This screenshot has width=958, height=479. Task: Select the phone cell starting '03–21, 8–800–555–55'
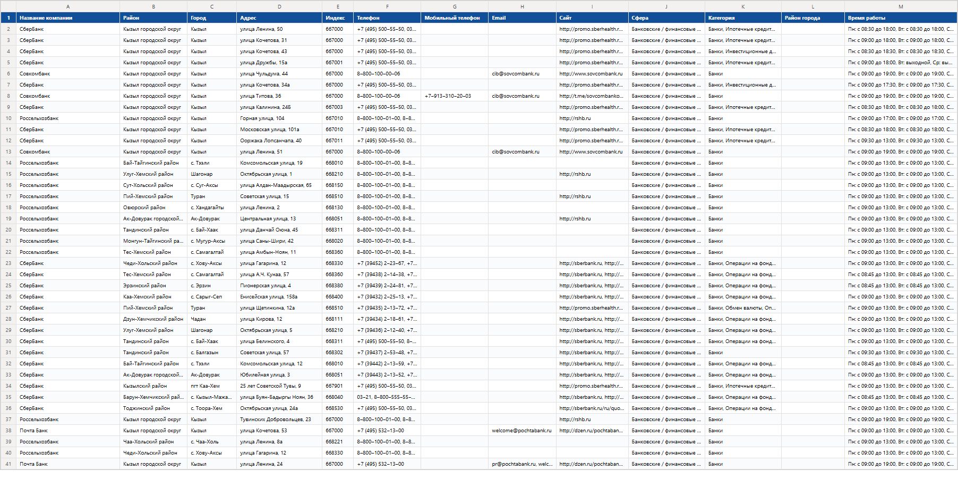point(387,397)
